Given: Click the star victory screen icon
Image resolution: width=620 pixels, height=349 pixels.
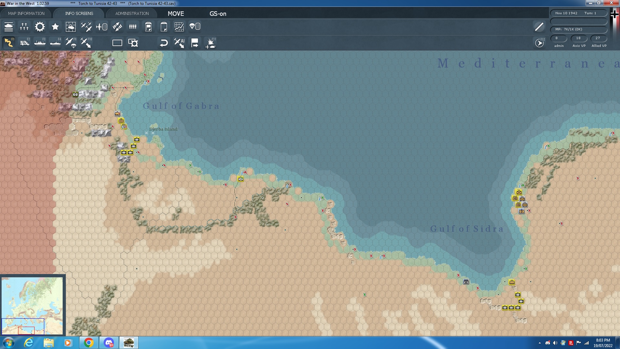Looking at the screenshot, I should click(x=55, y=27).
